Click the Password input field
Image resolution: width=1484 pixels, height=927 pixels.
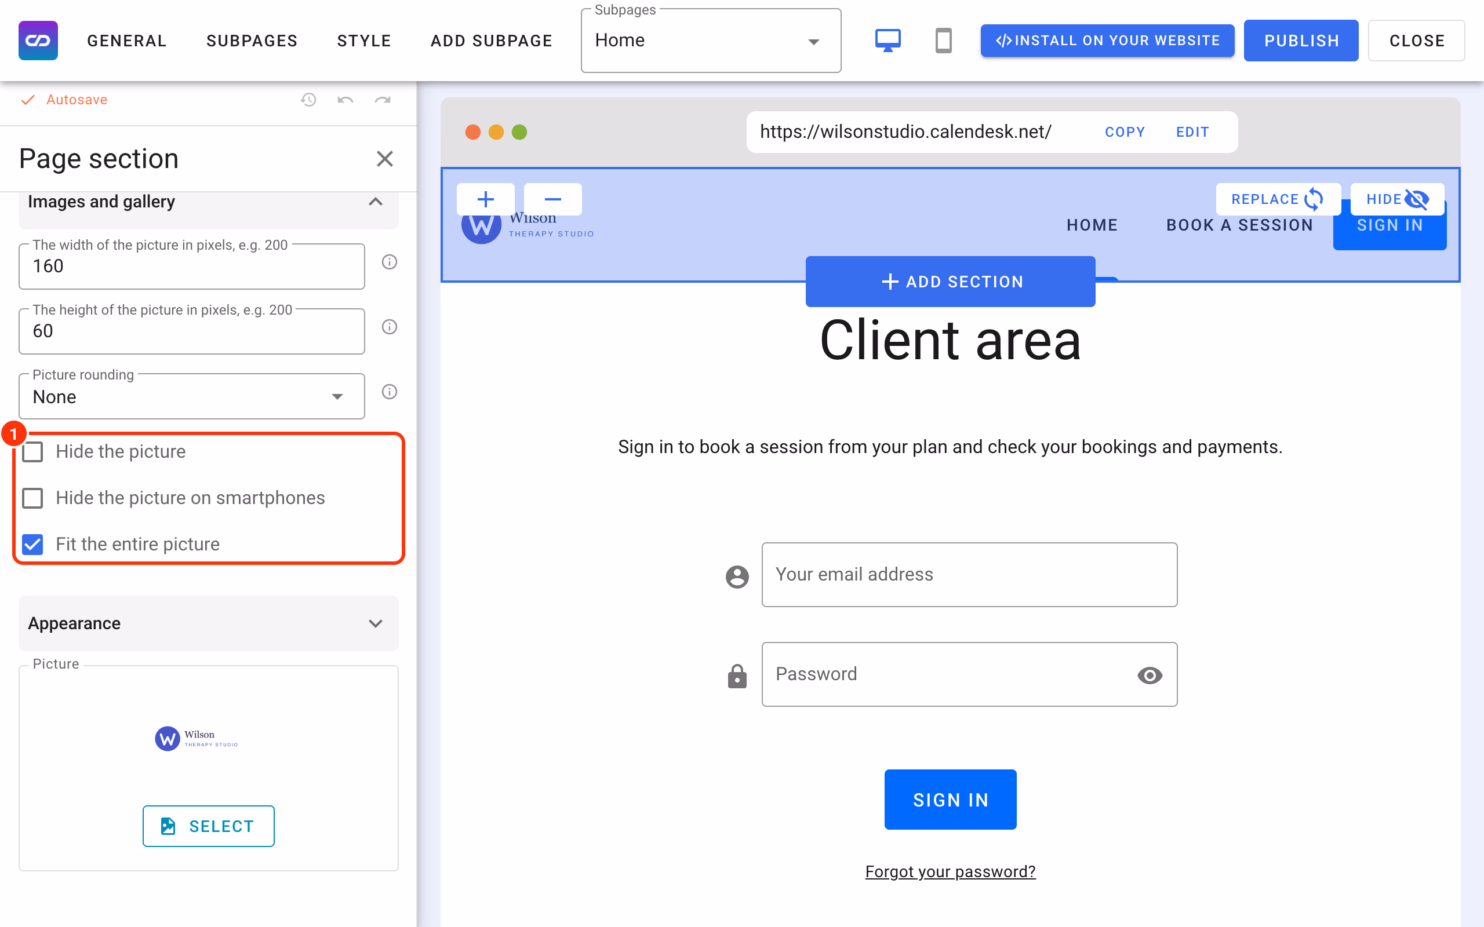coord(969,674)
